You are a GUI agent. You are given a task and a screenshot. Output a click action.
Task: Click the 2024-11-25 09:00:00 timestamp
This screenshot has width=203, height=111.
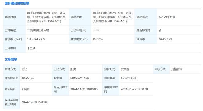pyautogui.click(x=134, y=89)
